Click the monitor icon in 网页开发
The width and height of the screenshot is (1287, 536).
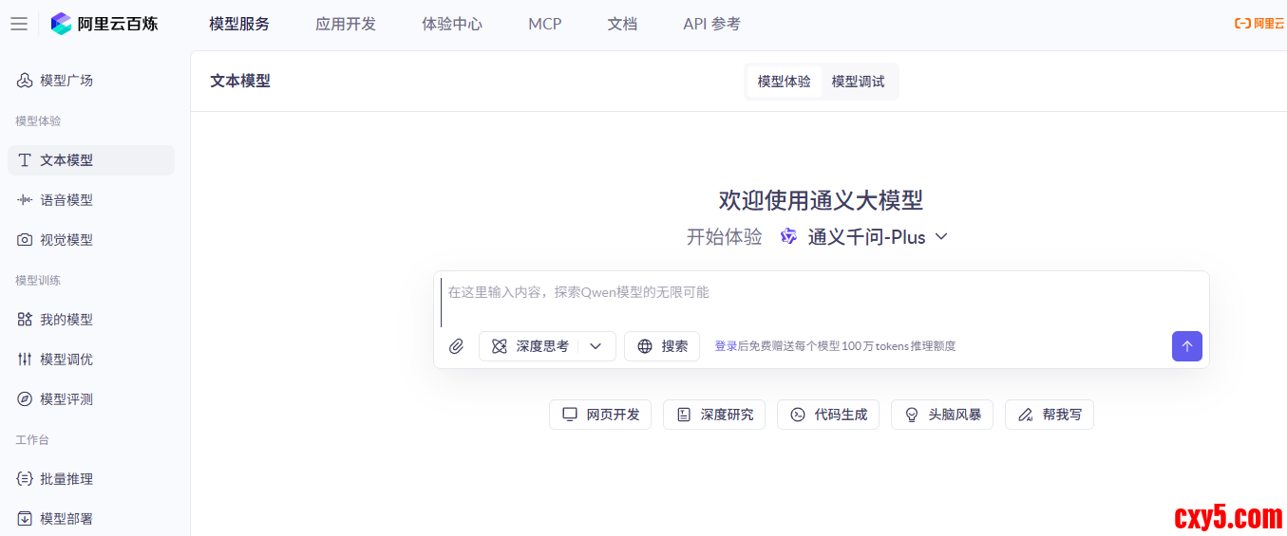(570, 415)
